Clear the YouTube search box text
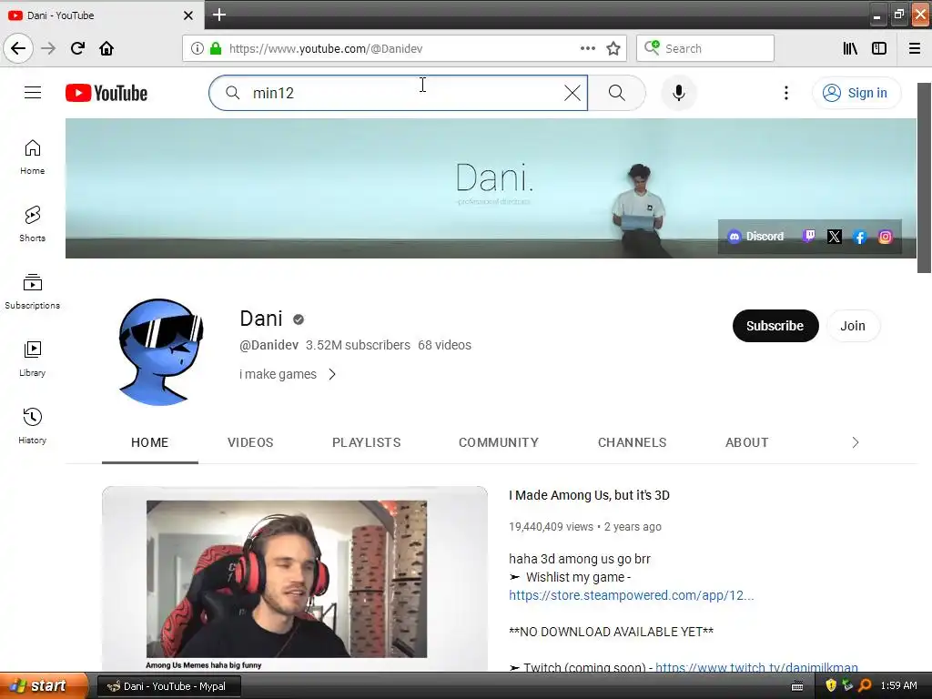932x699 pixels. click(x=572, y=93)
